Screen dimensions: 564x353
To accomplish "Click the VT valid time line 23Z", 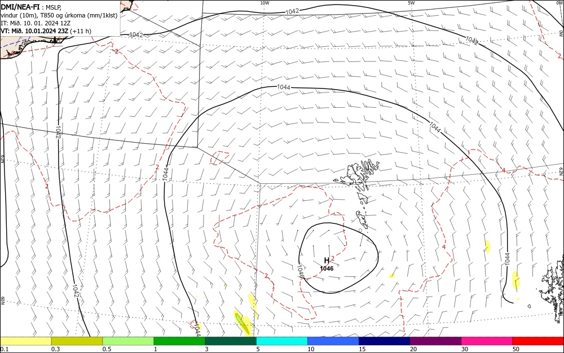I will pos(46,31).
